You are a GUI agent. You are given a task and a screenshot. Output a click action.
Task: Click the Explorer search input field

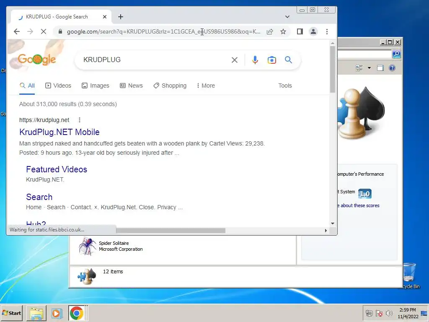tap(364, 54)
